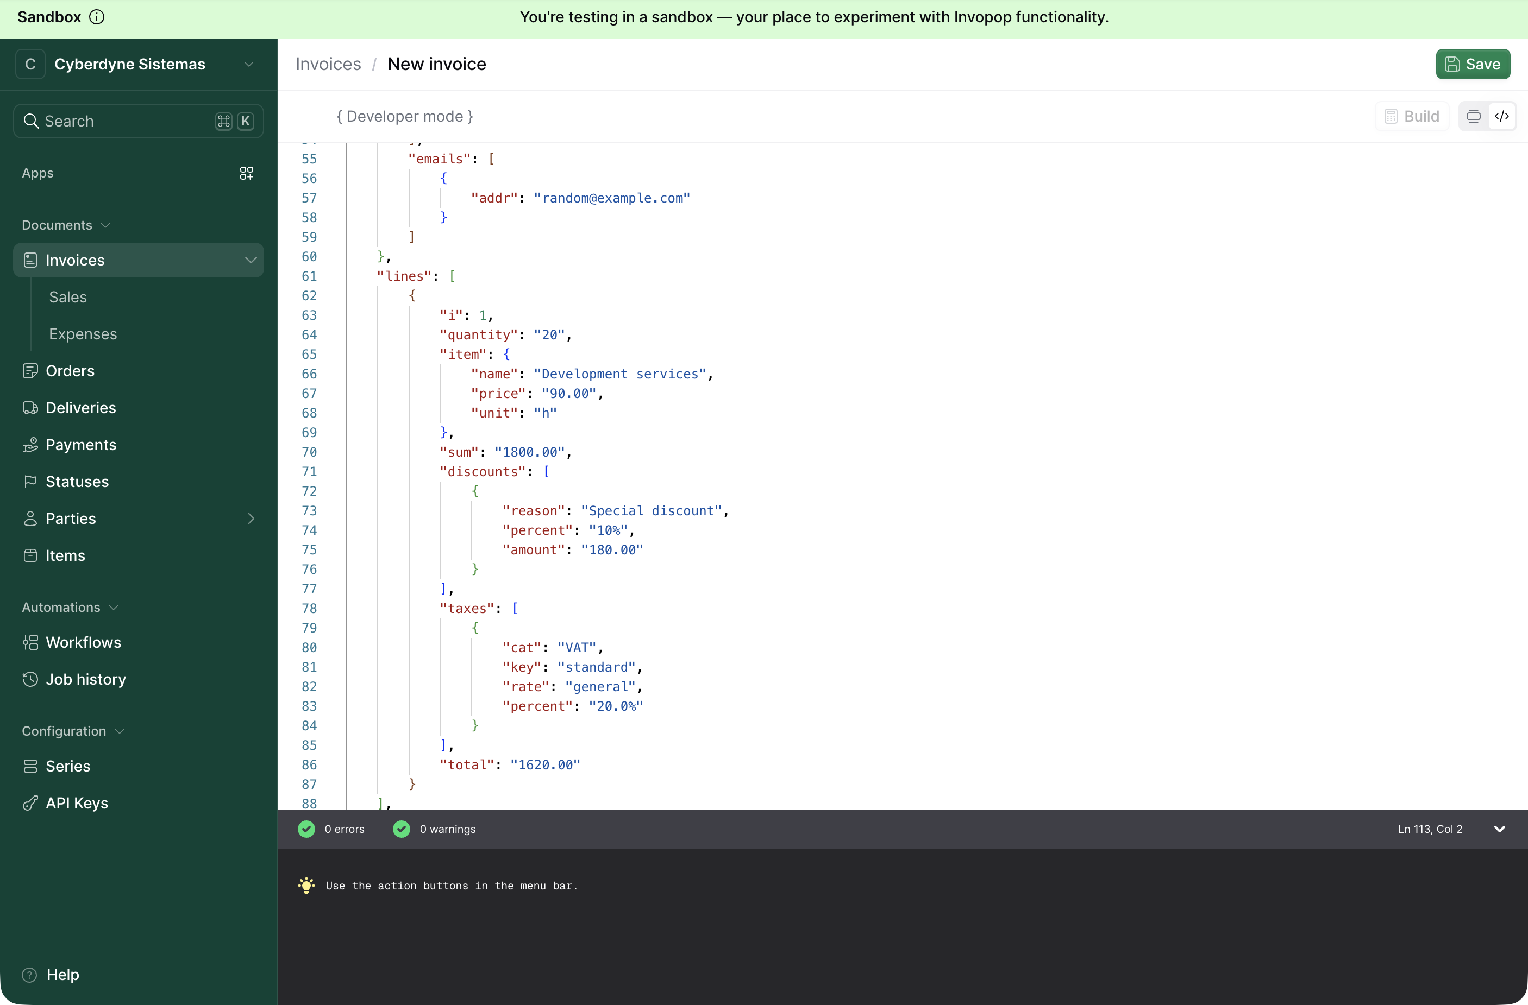Click the Parties person icon
1528x1005 pixels.
point(30,519)
